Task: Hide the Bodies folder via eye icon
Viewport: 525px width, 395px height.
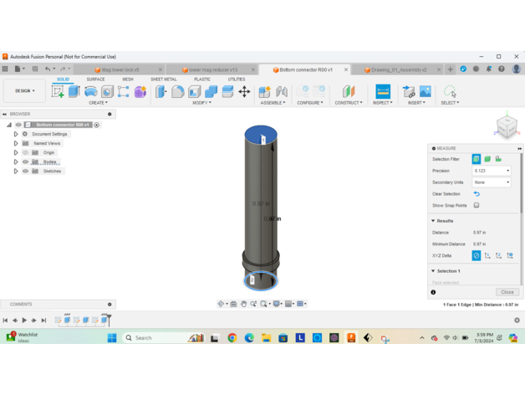Action: pyautogui.click(x=25, y=162)
